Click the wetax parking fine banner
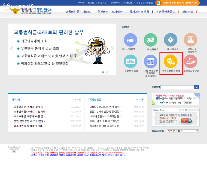The height and width of the screenshot is (175, 207). pyautogui.click(x=176, y=99)
